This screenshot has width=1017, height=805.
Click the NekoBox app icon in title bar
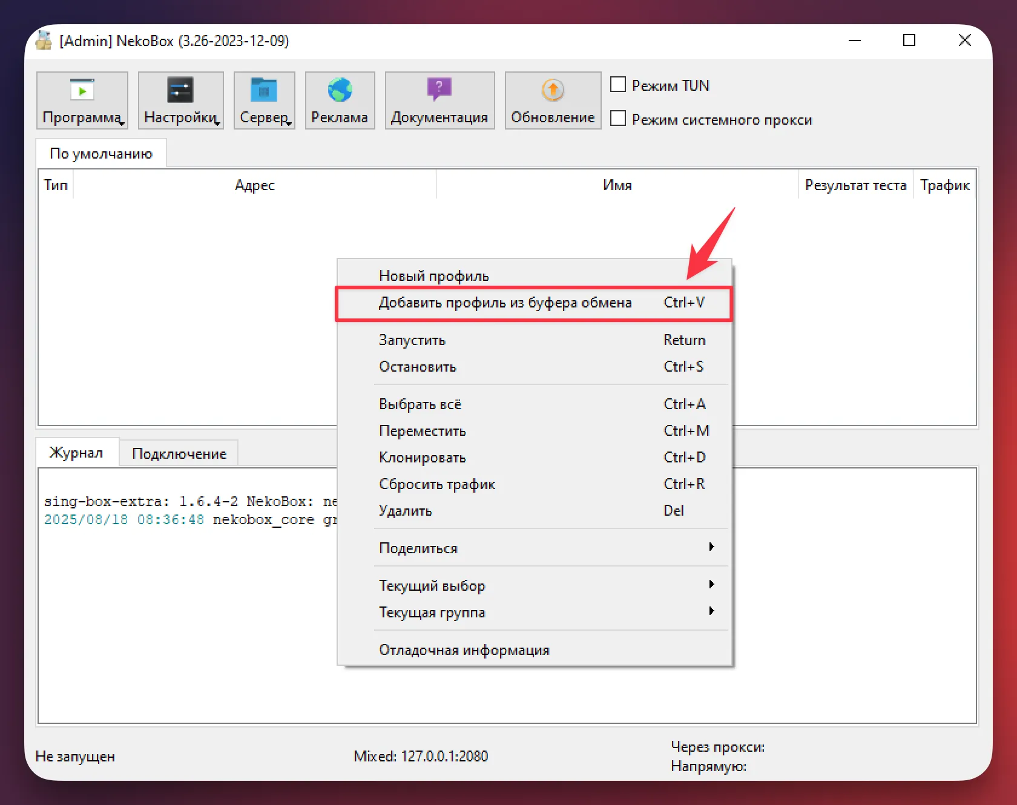[44, 41]
